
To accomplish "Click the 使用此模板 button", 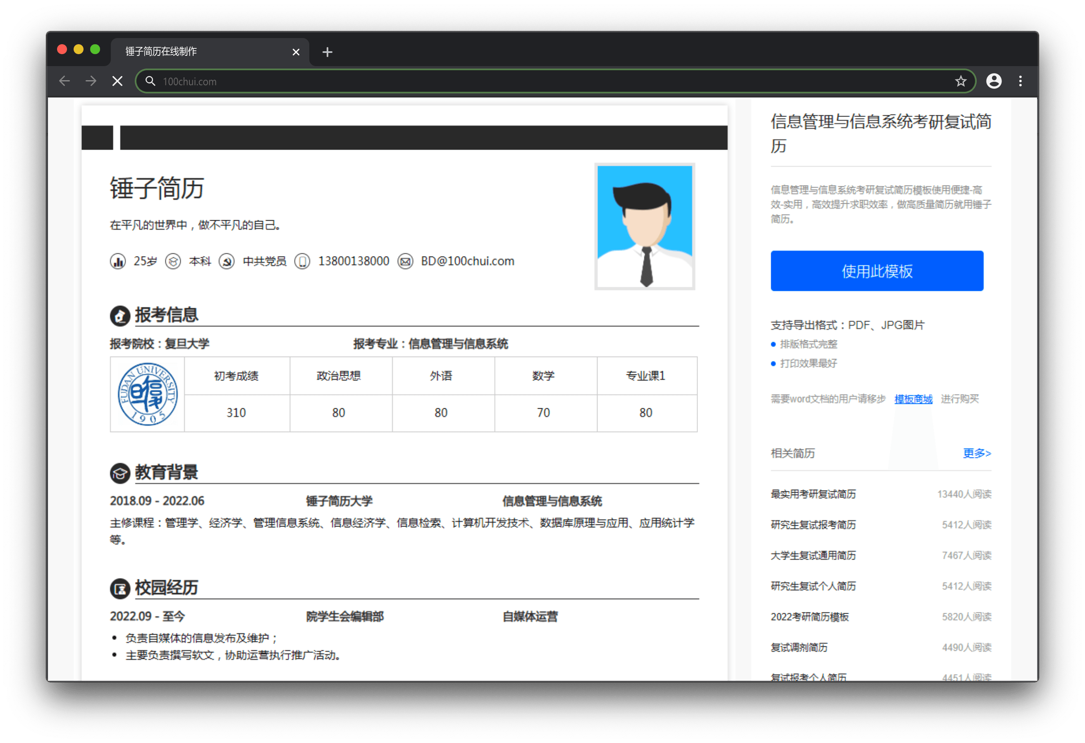I will tap(877, 271).
